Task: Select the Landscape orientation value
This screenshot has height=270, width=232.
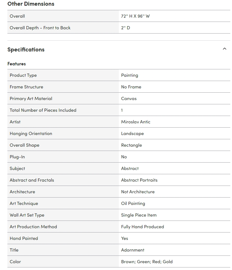Action: tap(132, 134)
